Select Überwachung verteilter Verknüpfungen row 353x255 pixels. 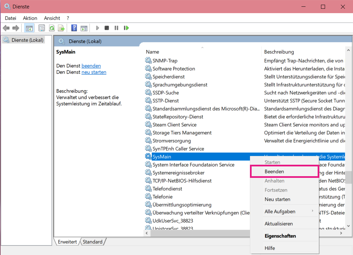pos(197,213)
